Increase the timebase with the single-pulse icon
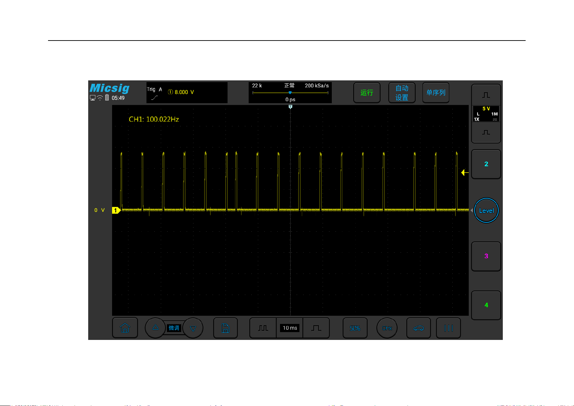The image size is (574, 406). 316,328
